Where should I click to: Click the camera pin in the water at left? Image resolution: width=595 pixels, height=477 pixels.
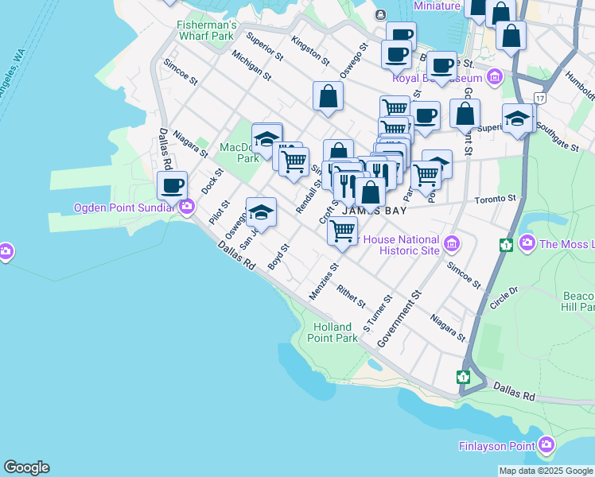(6, 252)
